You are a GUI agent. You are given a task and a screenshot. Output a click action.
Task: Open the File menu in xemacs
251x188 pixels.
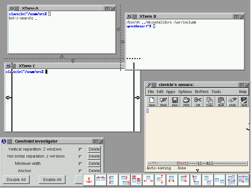151,92
